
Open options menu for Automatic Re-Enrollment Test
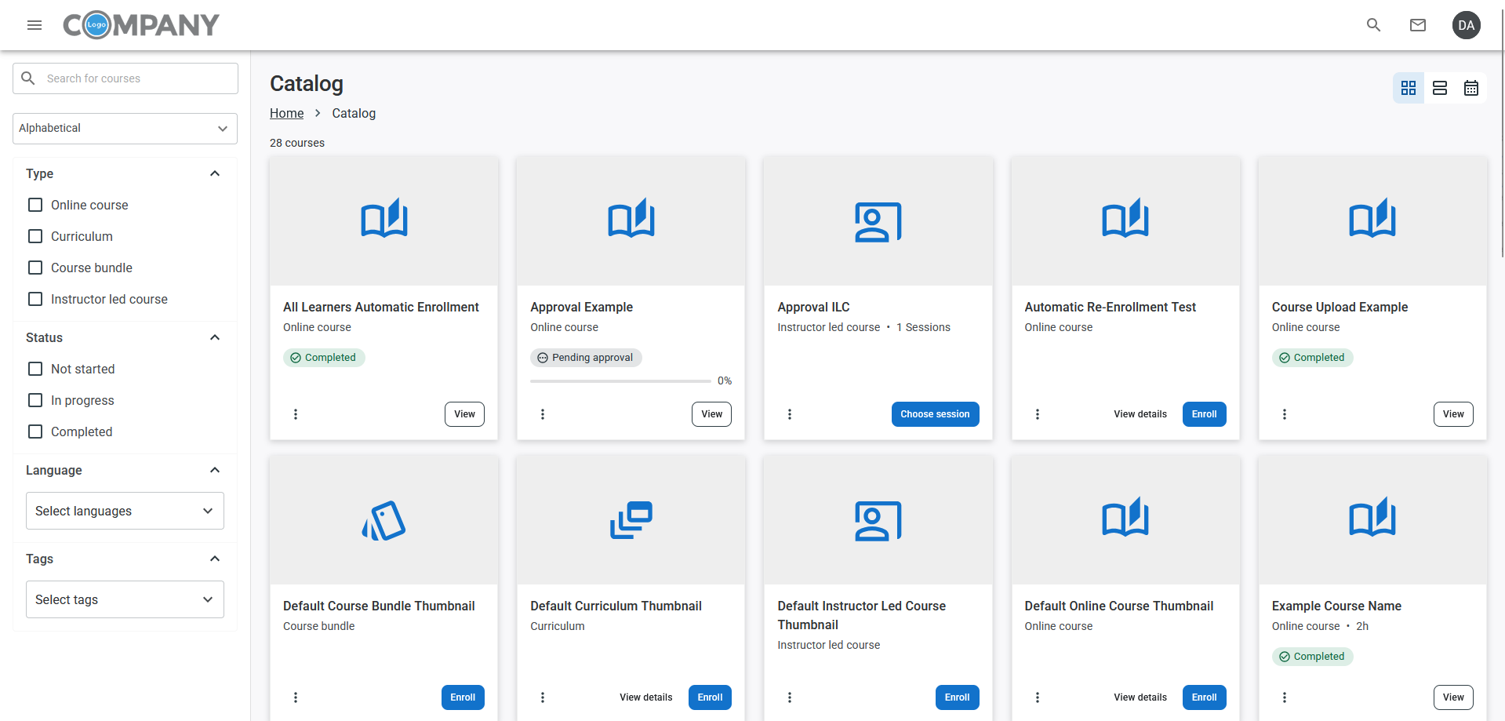(1038, 414)
